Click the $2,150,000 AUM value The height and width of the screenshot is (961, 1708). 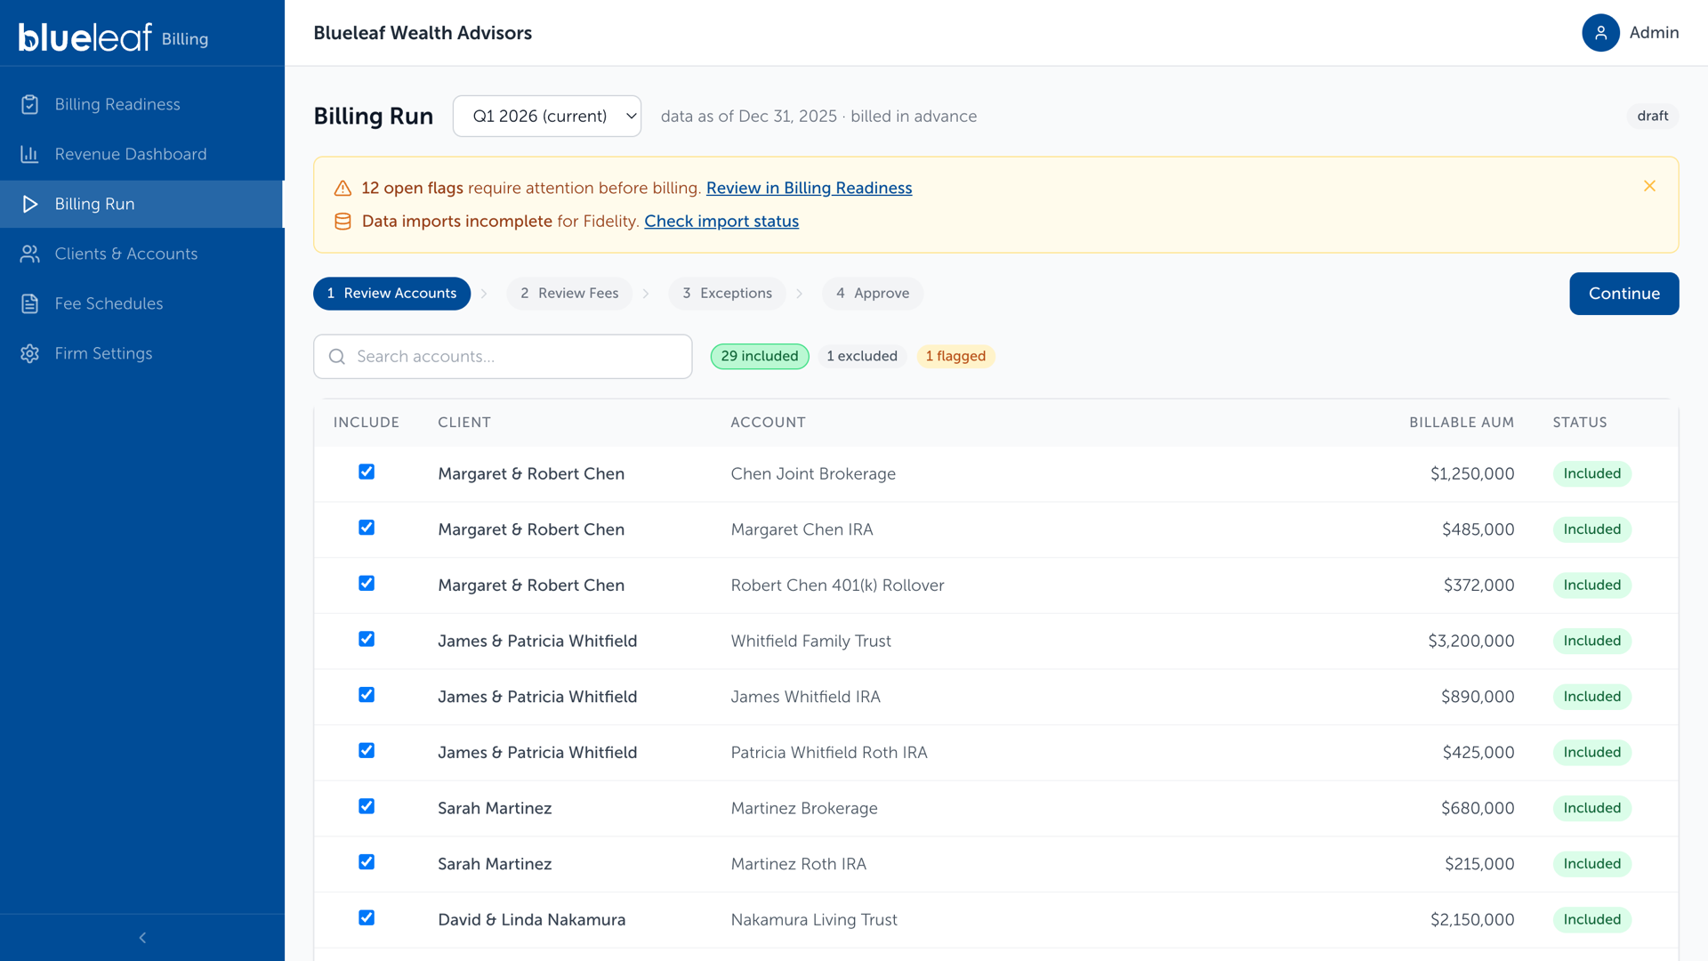click(x=1472, y=919)
